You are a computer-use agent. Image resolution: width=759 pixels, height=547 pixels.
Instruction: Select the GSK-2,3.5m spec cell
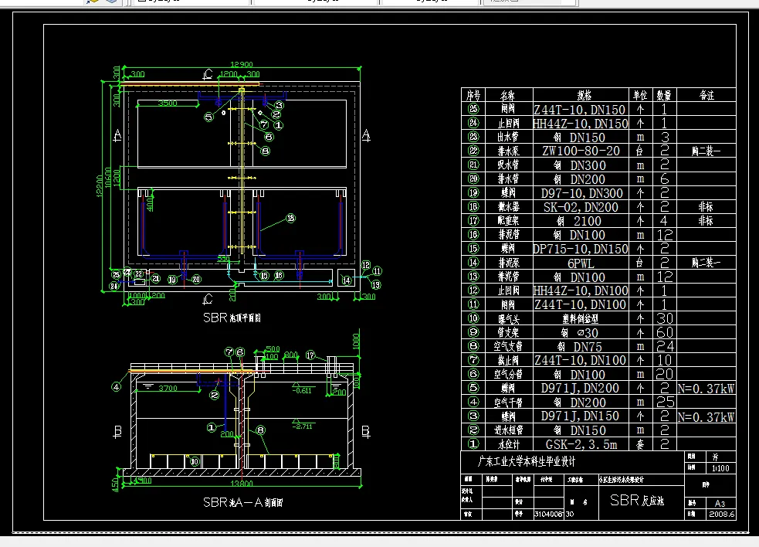[581, 443]
